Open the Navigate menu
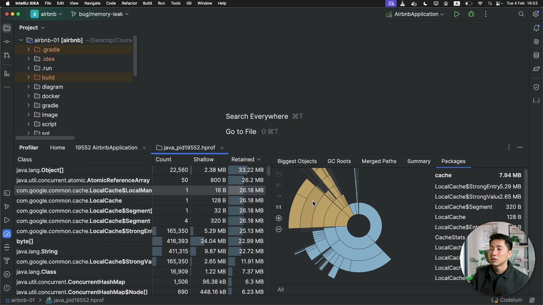 pos(92,3)
